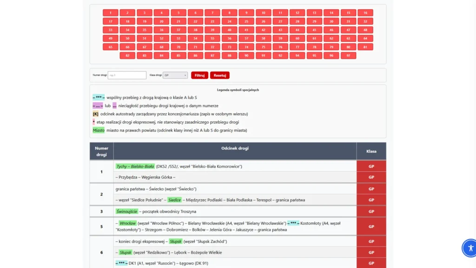The height and width of the screenshot is (268, 476).
Task: Click the green Świnoujście city label
Action: (127, 211)
